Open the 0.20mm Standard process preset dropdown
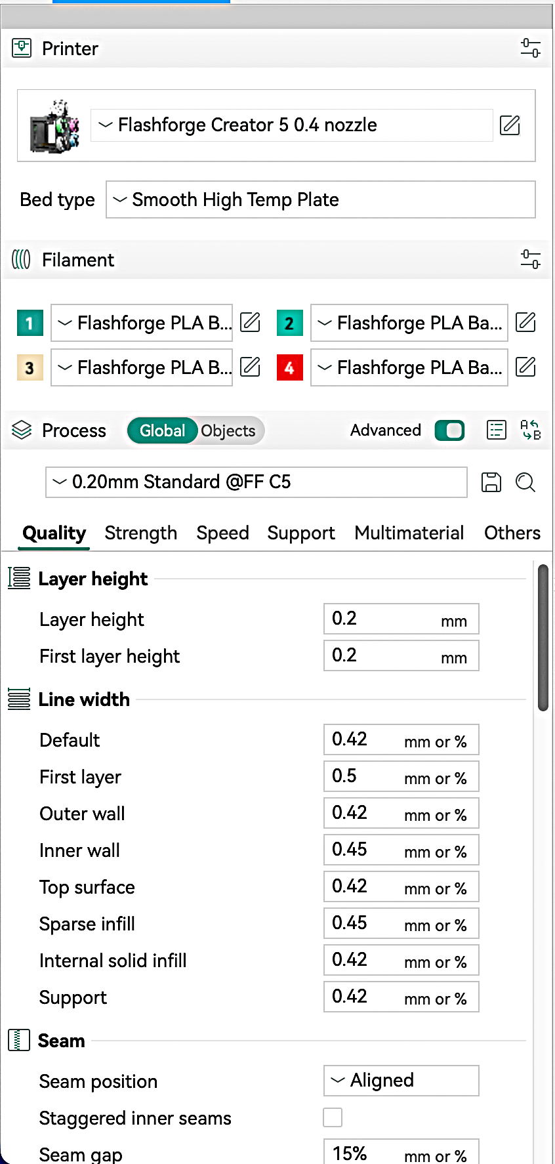Screen dimensions: 555x1164 tap(257, 482)
